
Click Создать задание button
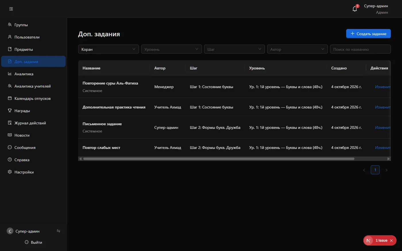pos(368,34)
